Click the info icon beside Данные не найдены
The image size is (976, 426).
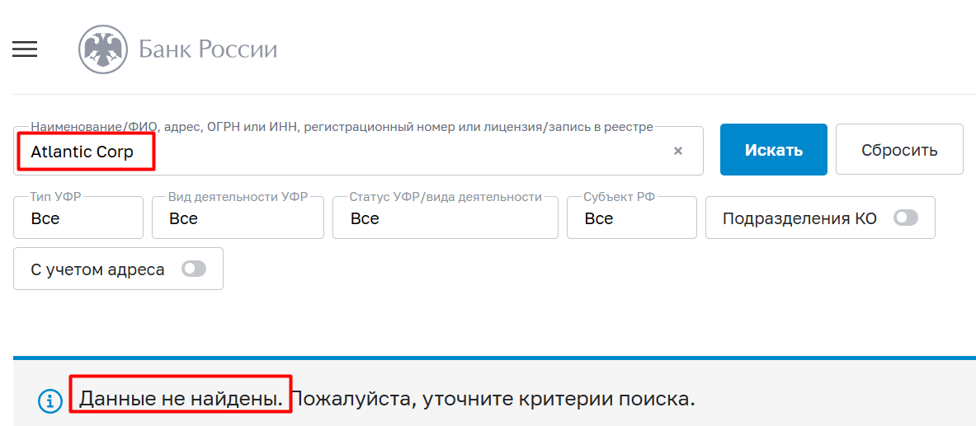(50, 400)
